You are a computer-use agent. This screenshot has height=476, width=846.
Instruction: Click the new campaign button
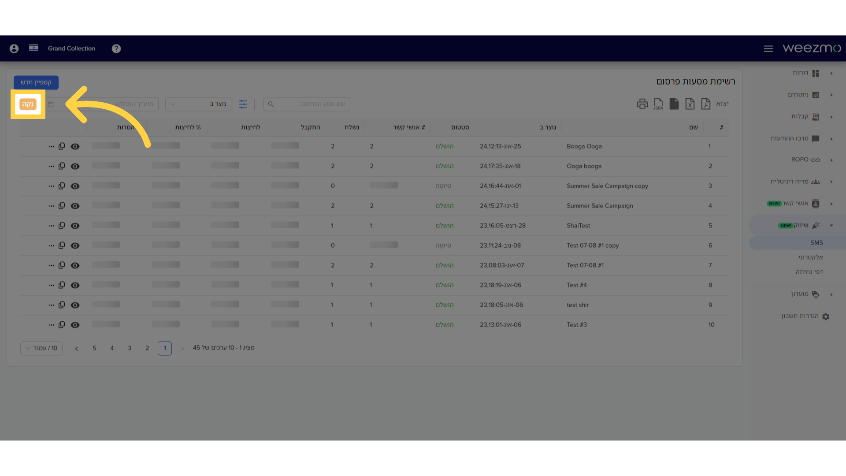point(36,82)
